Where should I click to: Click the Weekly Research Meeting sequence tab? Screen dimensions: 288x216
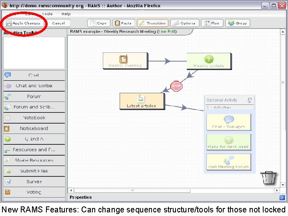point(130,32)
